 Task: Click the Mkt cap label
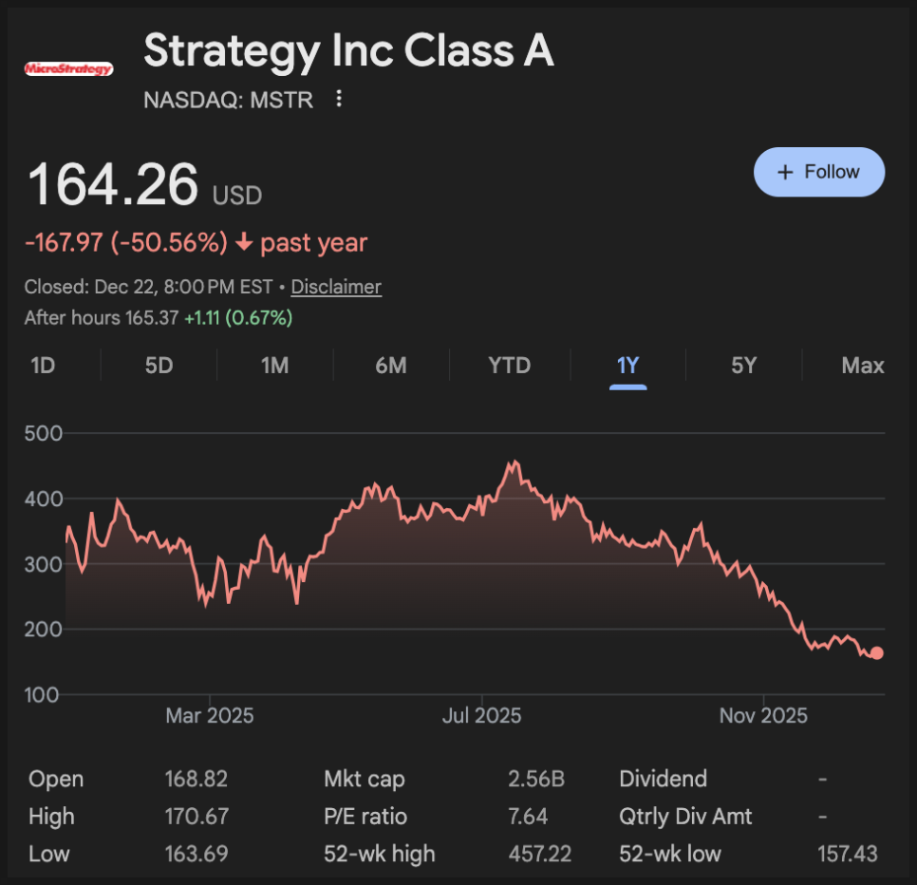365,779
